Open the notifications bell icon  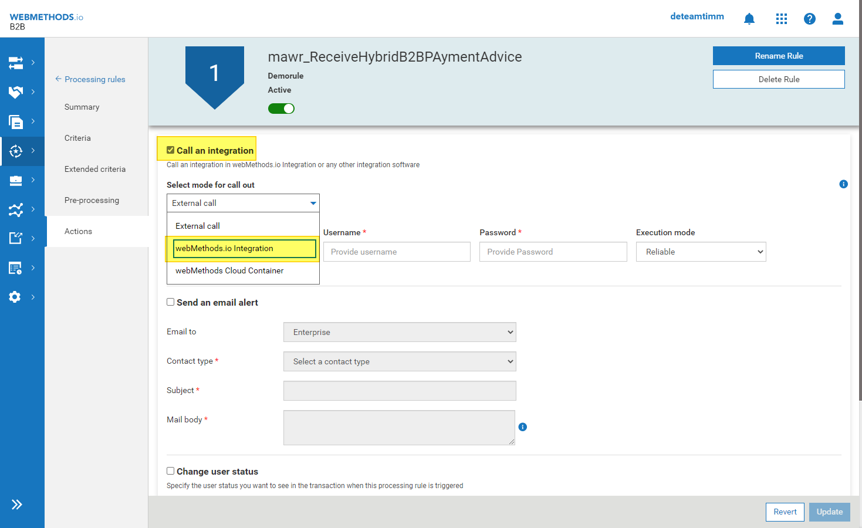pyautogui.click(x=749, y=18)
